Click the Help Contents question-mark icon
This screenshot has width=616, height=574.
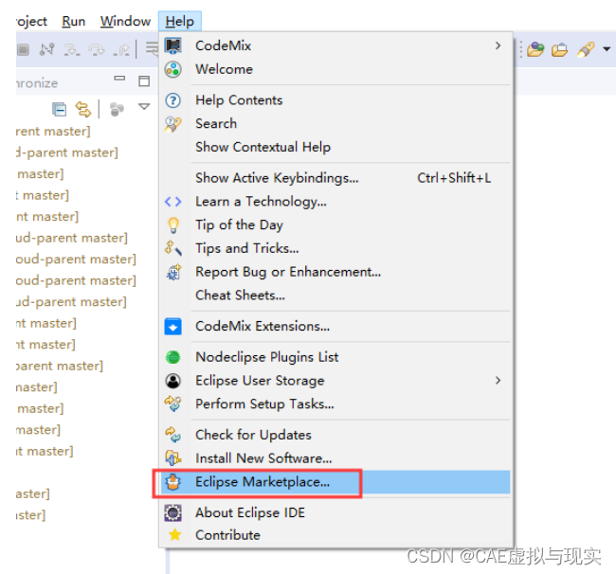coord(172,100)
